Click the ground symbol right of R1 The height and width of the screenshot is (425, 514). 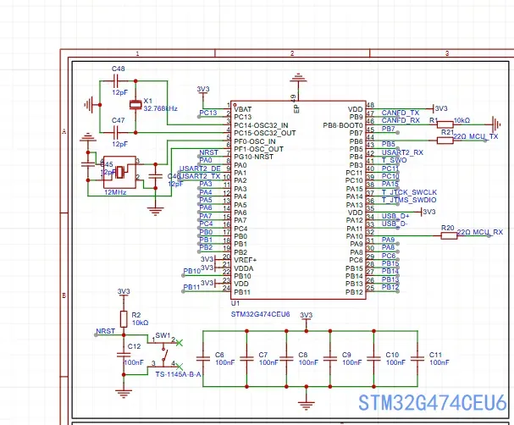click(x=496, y=124)
